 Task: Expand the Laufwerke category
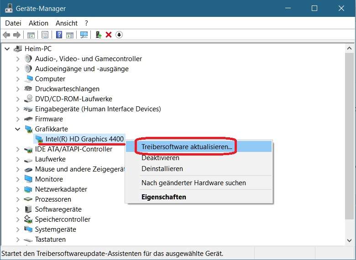pyautogui.click(x=18, y=159)
